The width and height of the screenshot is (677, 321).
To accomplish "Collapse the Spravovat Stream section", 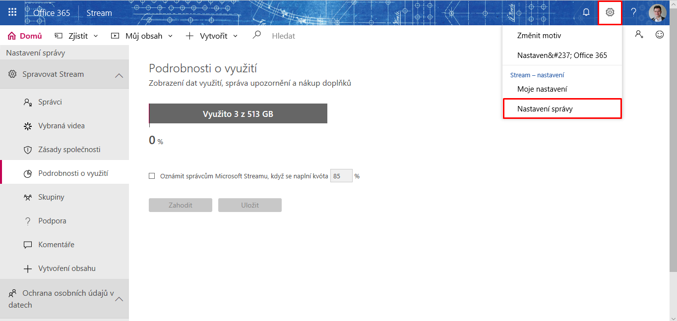I will [119, 75].
